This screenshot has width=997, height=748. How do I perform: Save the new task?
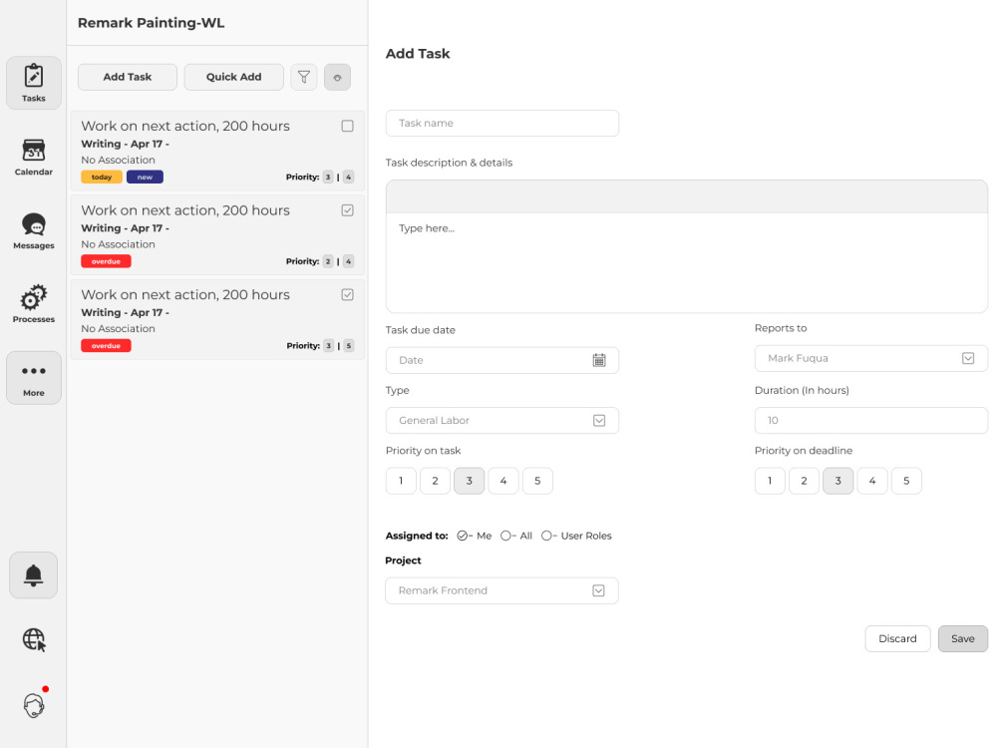click(963, 638)
